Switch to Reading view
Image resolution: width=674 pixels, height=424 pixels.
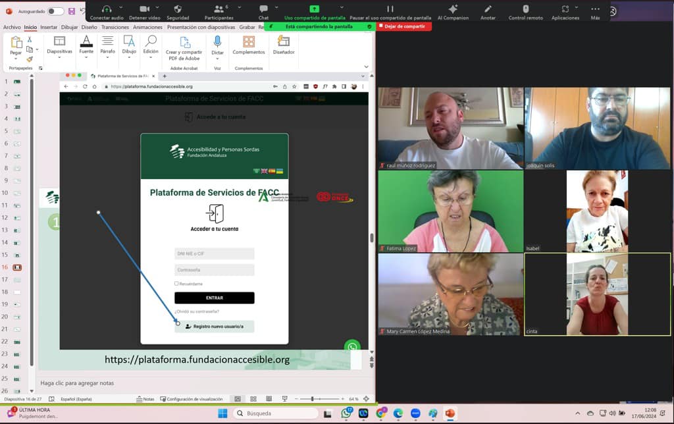click(269, 399)
